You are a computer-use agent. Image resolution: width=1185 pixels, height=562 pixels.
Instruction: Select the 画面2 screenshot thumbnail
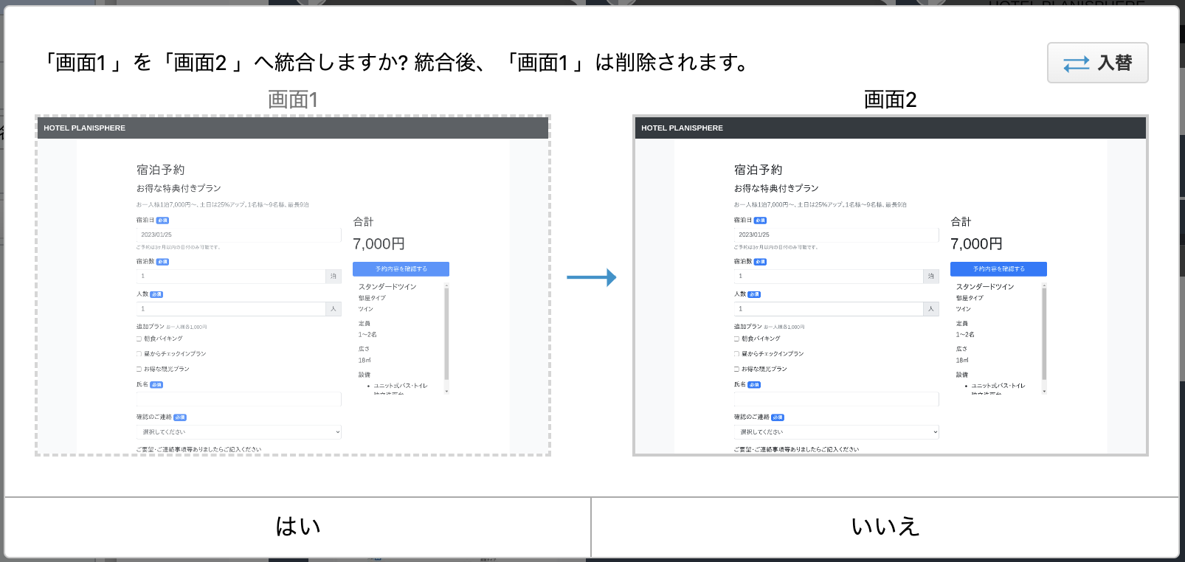(891, 285)
